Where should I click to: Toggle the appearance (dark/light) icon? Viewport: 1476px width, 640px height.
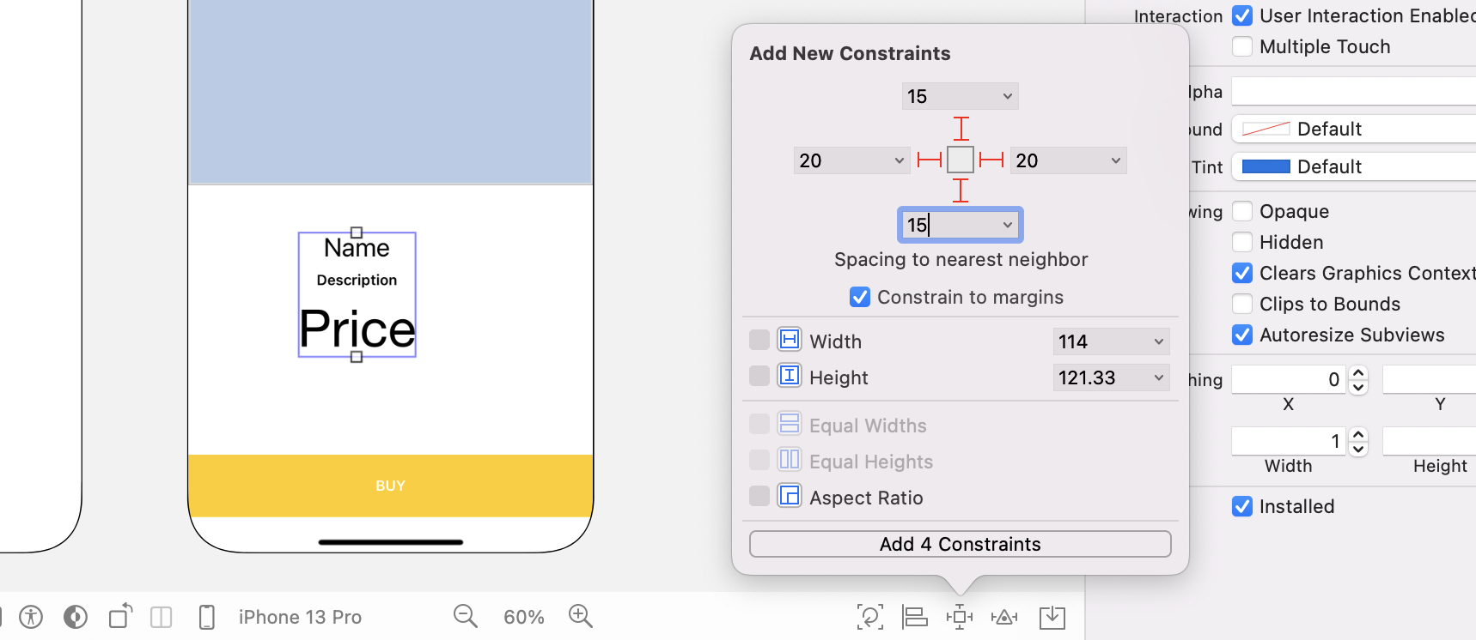76,617
